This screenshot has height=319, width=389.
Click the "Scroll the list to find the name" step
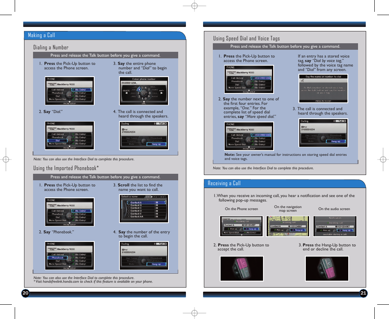[138, 187]
